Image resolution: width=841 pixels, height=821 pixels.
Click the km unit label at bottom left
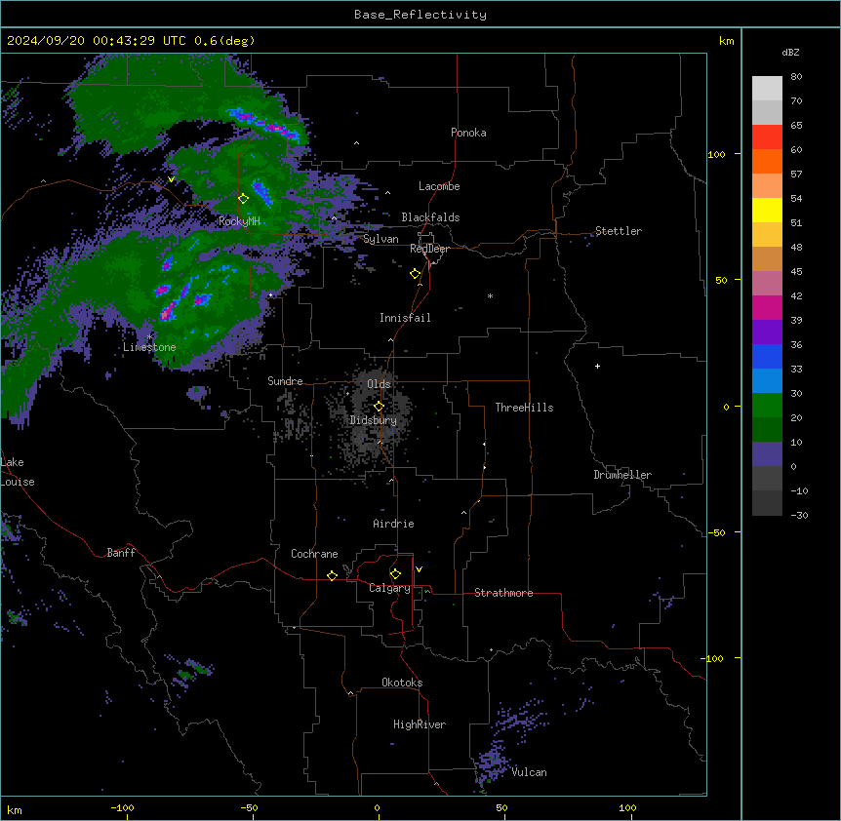click(15, 810)
